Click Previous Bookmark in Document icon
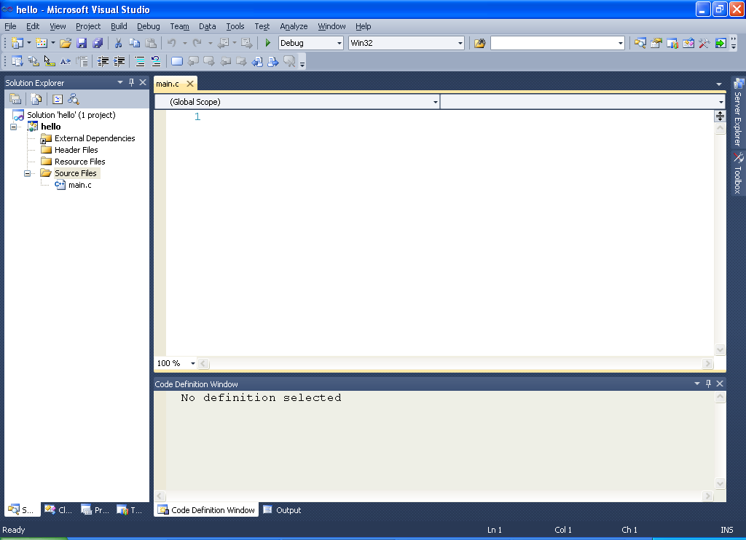This screenshot has width=746, height=540. click(x=257, y=61)
